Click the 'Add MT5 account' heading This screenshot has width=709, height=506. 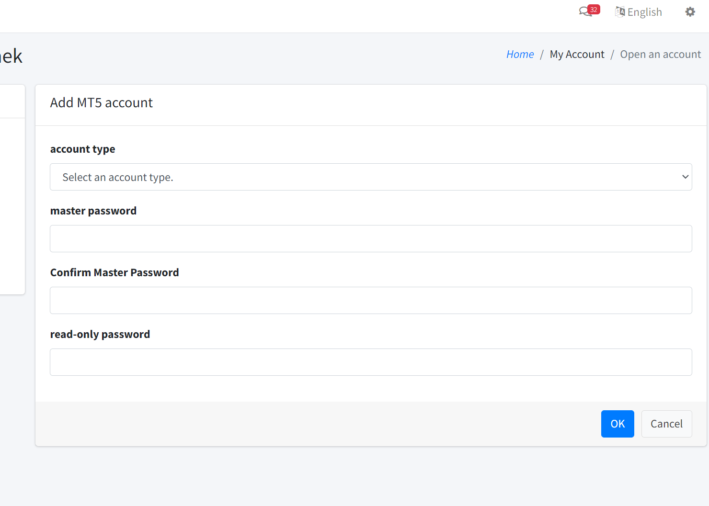tap(102, 103)
